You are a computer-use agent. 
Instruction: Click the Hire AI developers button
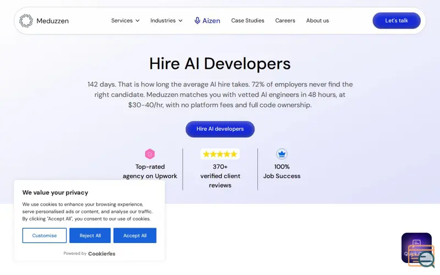[220, 129]
